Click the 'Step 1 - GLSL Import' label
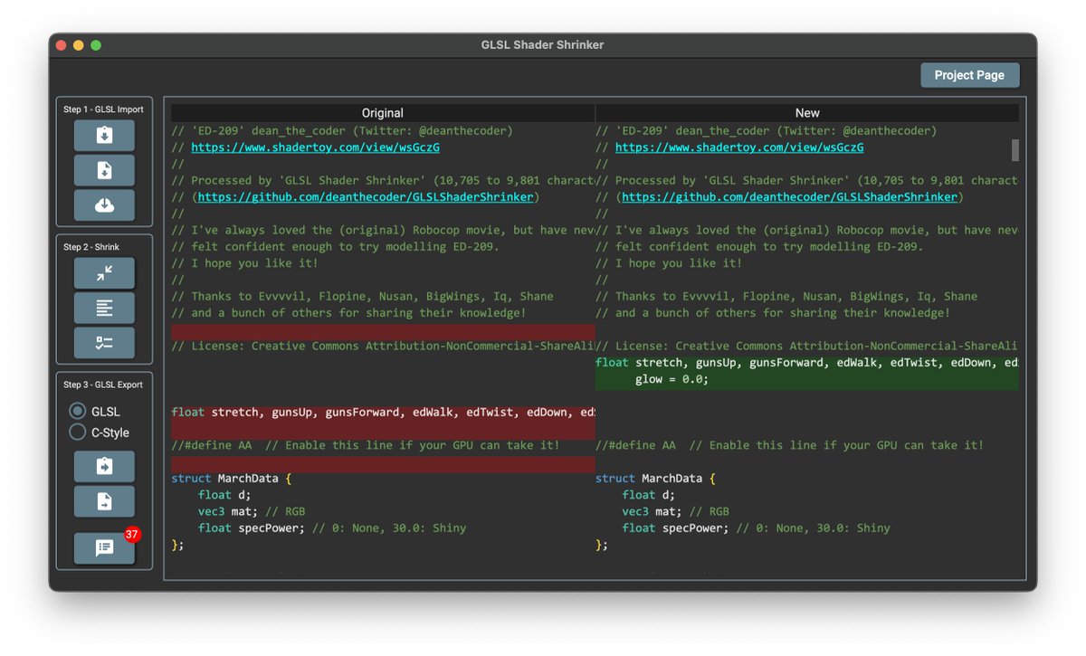1086x656 pixels. (x=103, y=109)
